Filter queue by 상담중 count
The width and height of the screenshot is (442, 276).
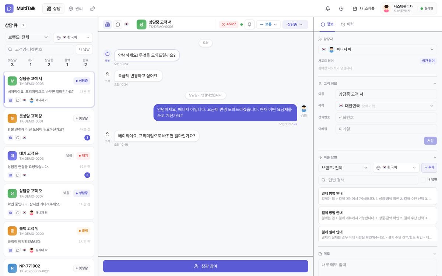(49, 62)
